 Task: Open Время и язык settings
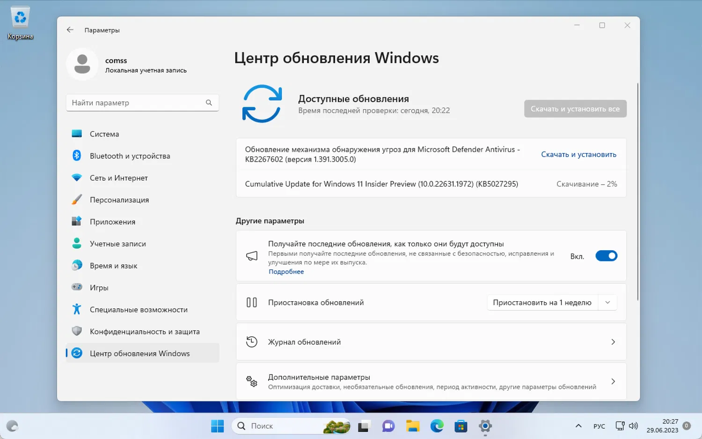[142, 266]
